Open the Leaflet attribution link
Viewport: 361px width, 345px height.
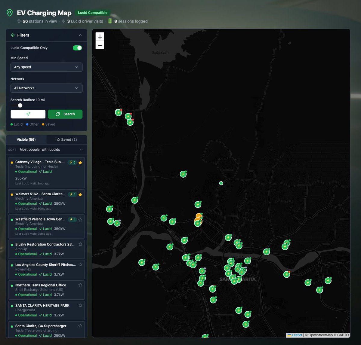[295, 335]
